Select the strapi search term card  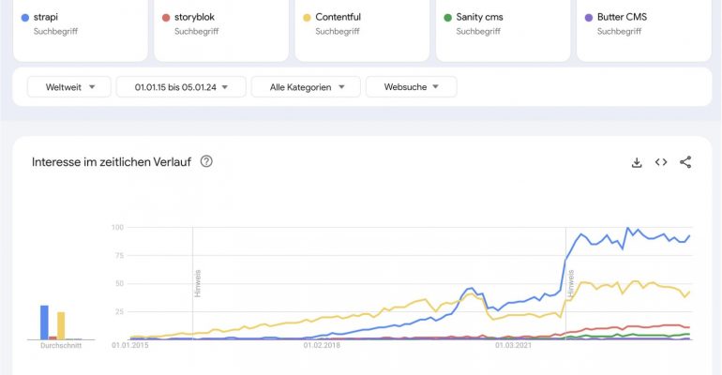81,30
